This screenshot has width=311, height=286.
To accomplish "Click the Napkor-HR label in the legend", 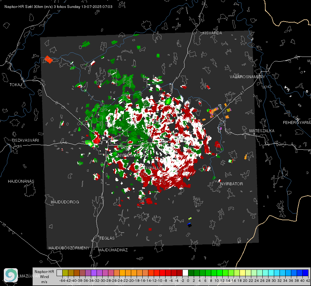I will click(x=44, y=272).
